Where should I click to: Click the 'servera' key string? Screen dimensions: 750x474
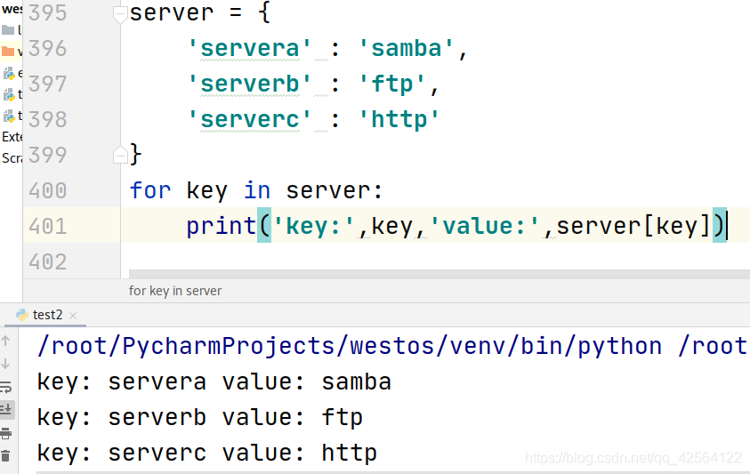coord(250,49)
